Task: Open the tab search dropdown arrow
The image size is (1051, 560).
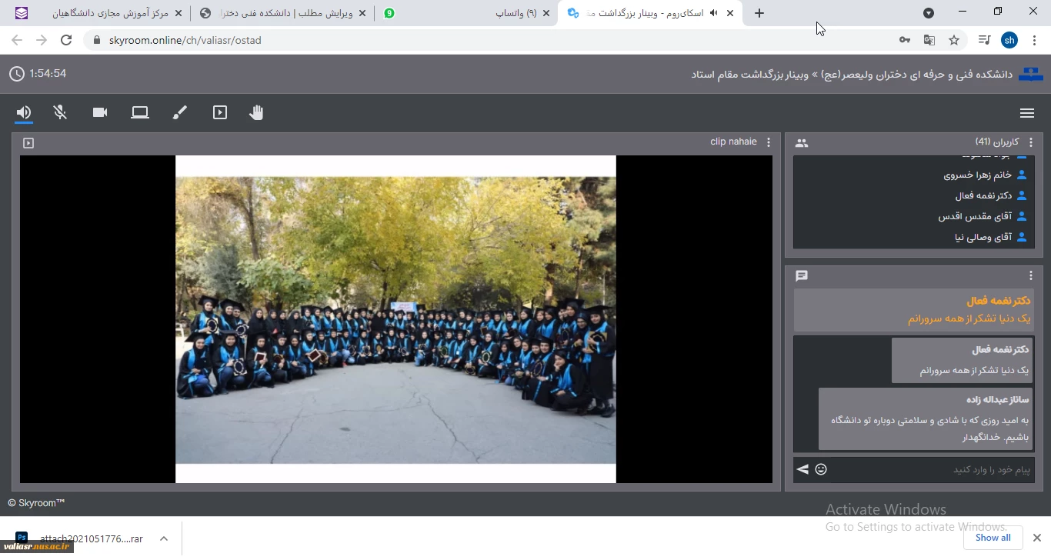Action: (x=929, y=13)
